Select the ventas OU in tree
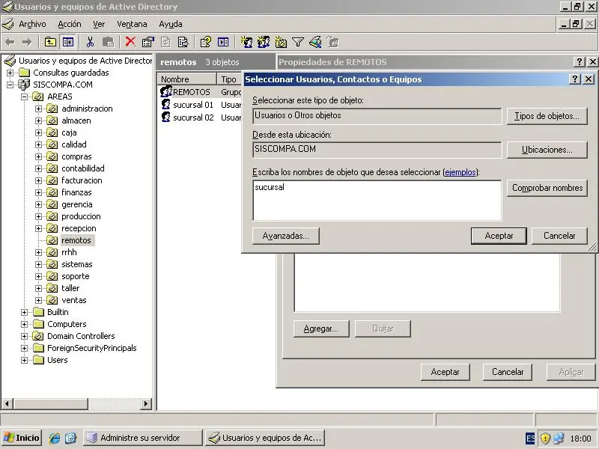 click(x=73, y=300)
